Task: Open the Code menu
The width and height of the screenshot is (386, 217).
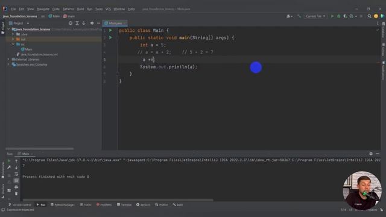Action: pyautogui.click(x=56, y=9)
